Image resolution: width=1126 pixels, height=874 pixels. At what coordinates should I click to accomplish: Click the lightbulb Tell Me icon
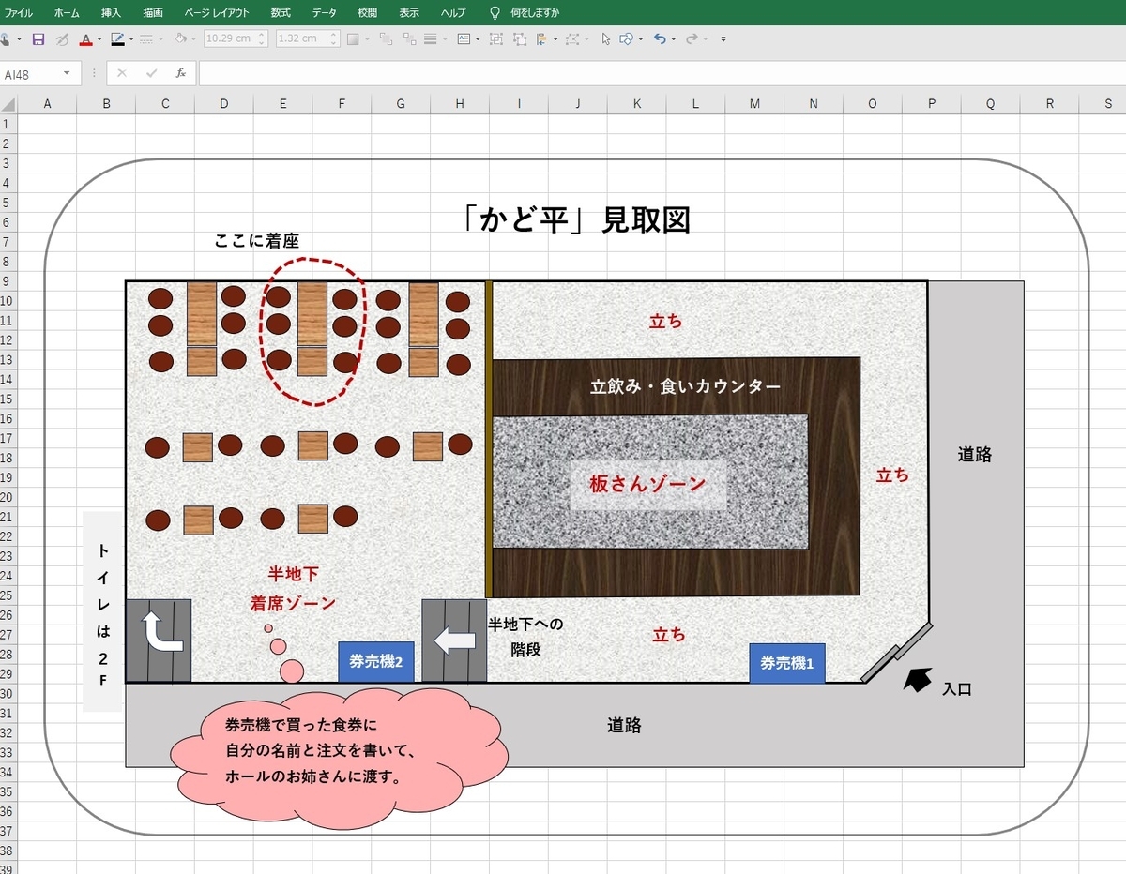point(495,12)
